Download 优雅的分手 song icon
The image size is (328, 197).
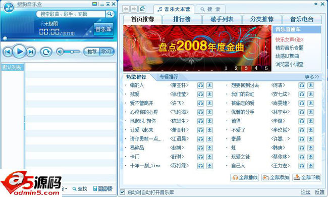pos(311,112)
